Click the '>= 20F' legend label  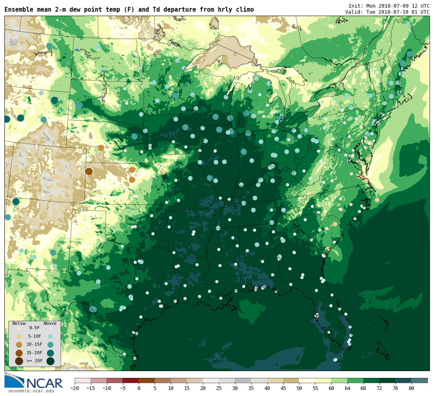pyautogui.click(x=35, y=361)
